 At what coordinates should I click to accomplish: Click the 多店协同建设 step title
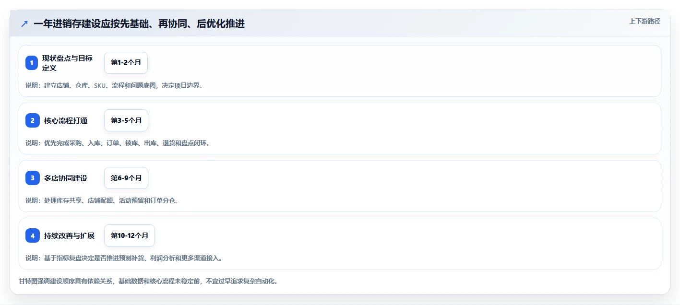click(66, 178)
